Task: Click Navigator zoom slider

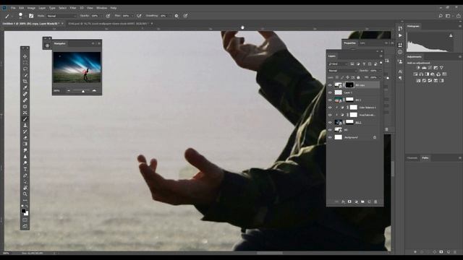Action: (x=82, y=91)
